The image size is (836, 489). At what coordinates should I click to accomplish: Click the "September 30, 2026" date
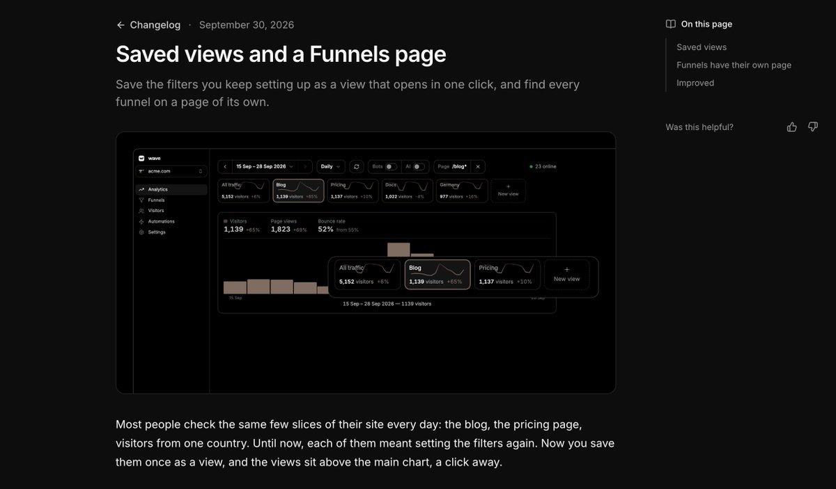pyautogui.click(x=247, y=25)
